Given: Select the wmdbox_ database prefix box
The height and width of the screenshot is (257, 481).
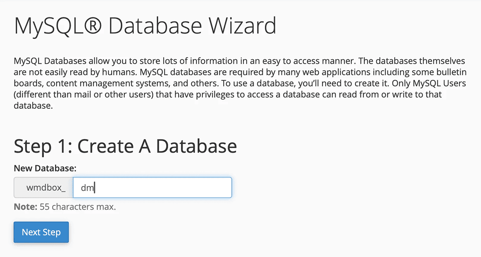Looking at the screenshot, I should 43,187.
